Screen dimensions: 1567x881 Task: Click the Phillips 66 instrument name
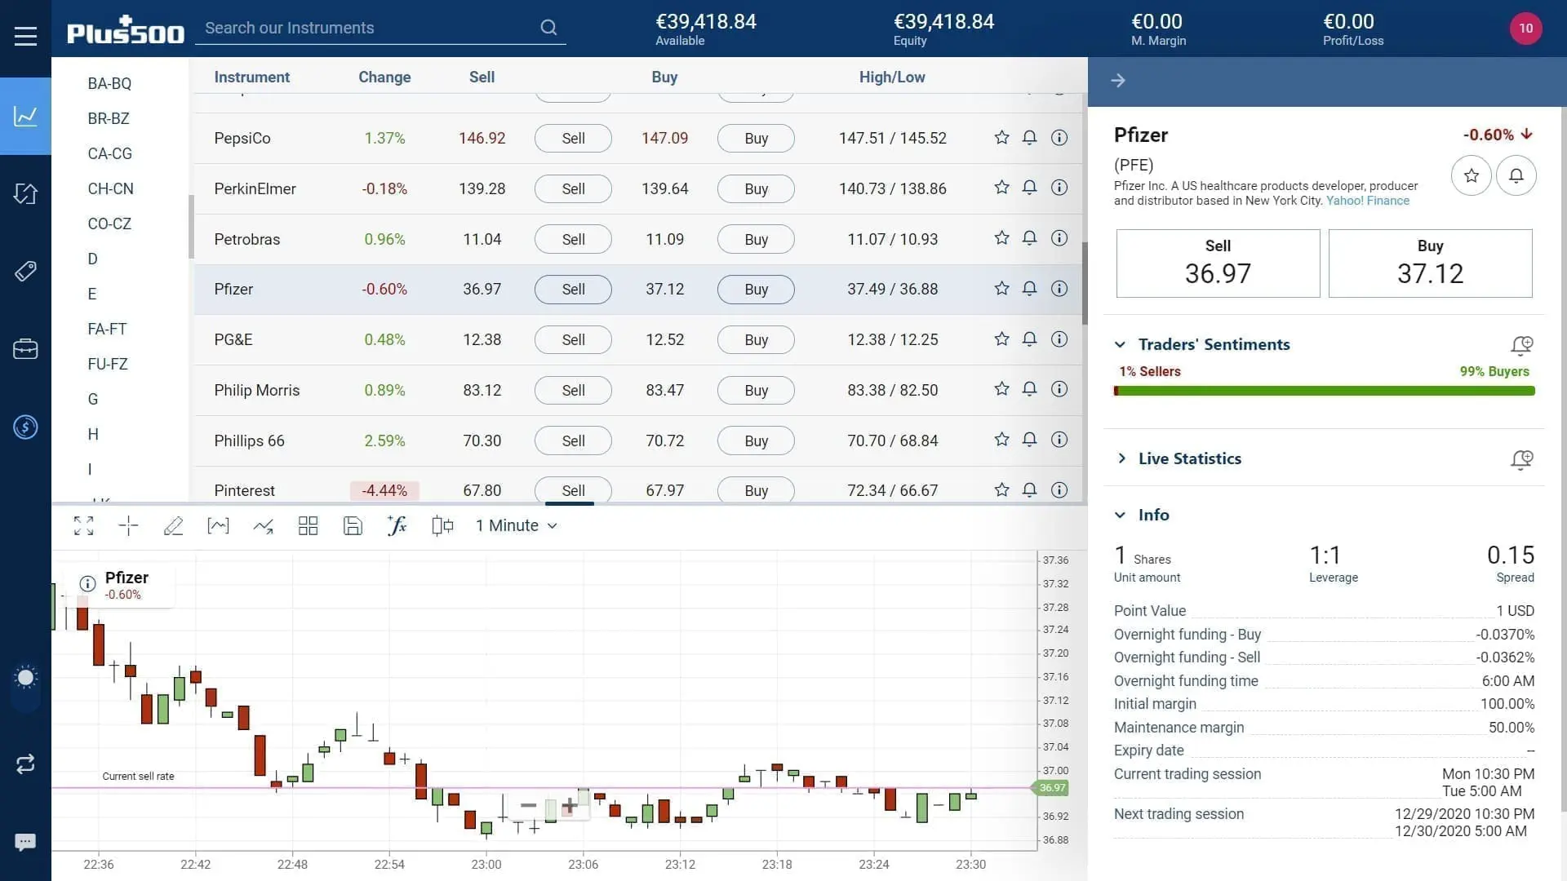(x=249, y=440)
